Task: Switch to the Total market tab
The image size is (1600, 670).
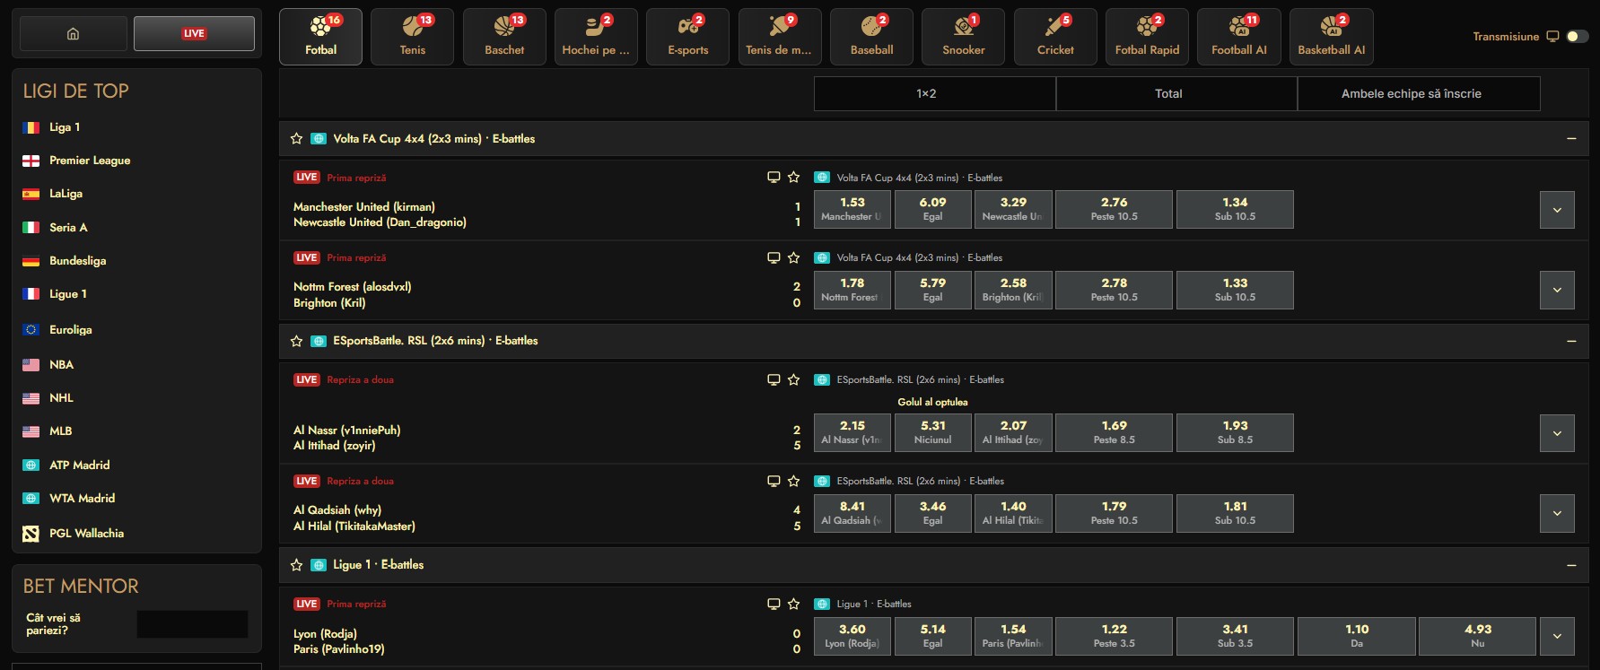Action: 1168,93
